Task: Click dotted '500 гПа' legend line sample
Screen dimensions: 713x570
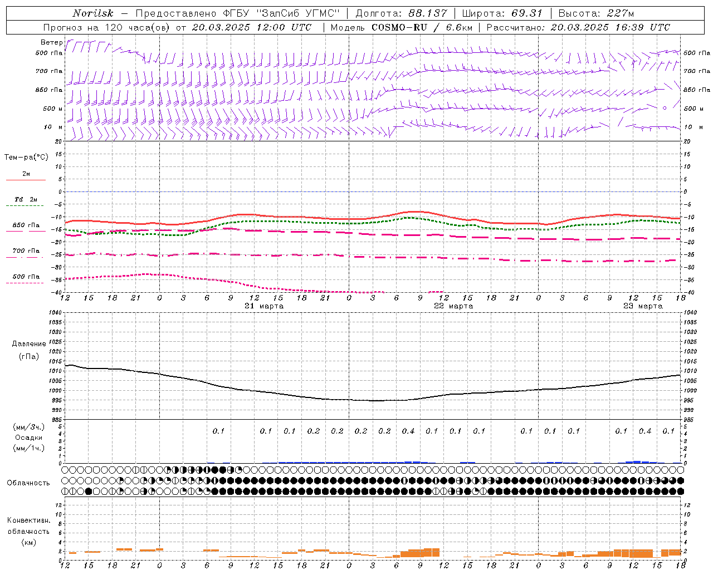Action: (25, 283)
